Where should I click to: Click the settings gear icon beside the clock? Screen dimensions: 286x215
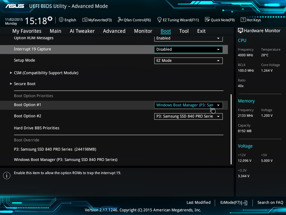click(50, 19)
